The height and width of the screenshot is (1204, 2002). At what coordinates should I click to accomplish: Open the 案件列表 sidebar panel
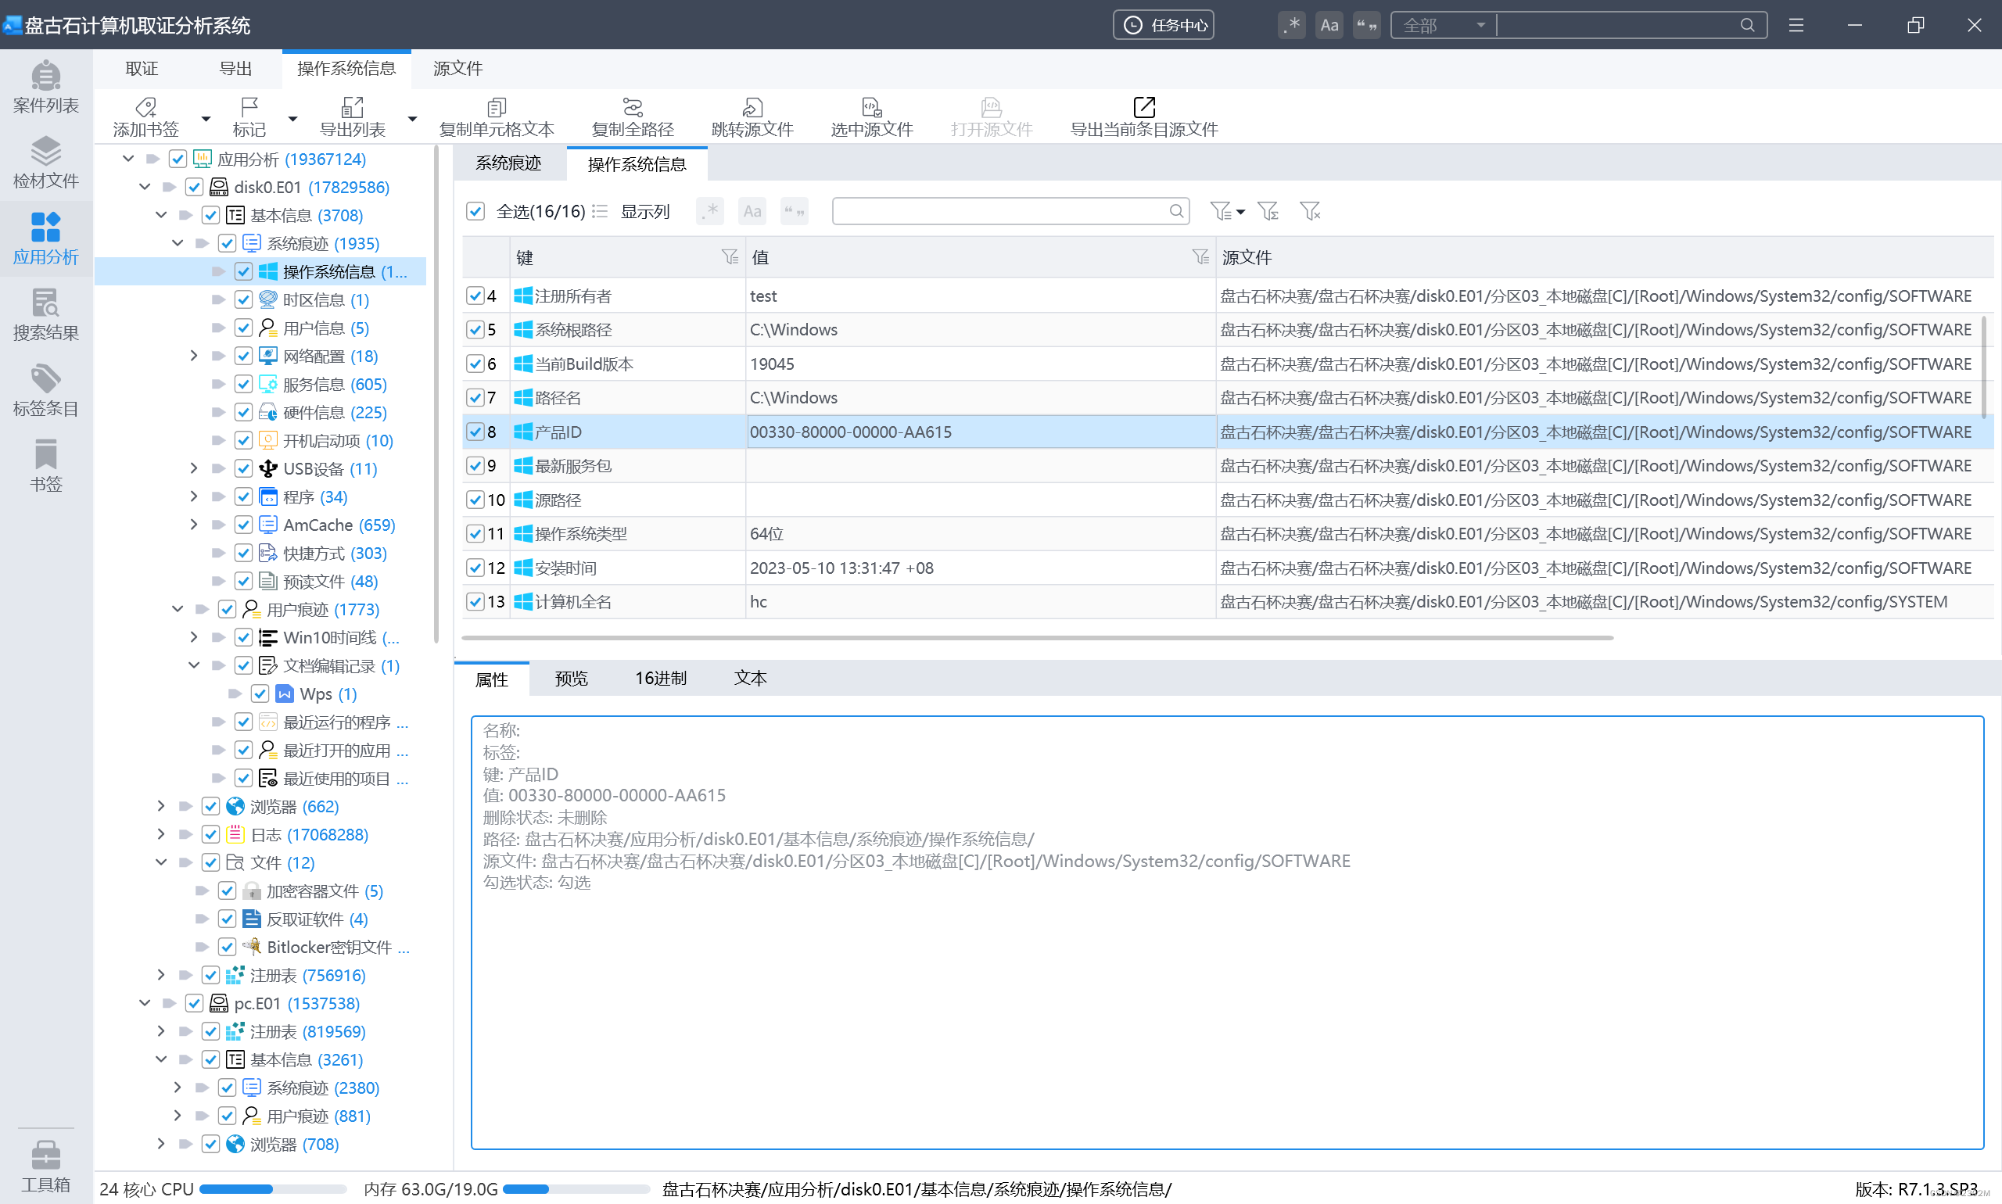point(45,87)
